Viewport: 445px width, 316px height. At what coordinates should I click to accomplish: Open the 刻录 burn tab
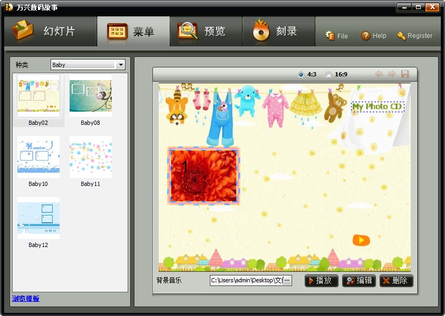(279, 31)
